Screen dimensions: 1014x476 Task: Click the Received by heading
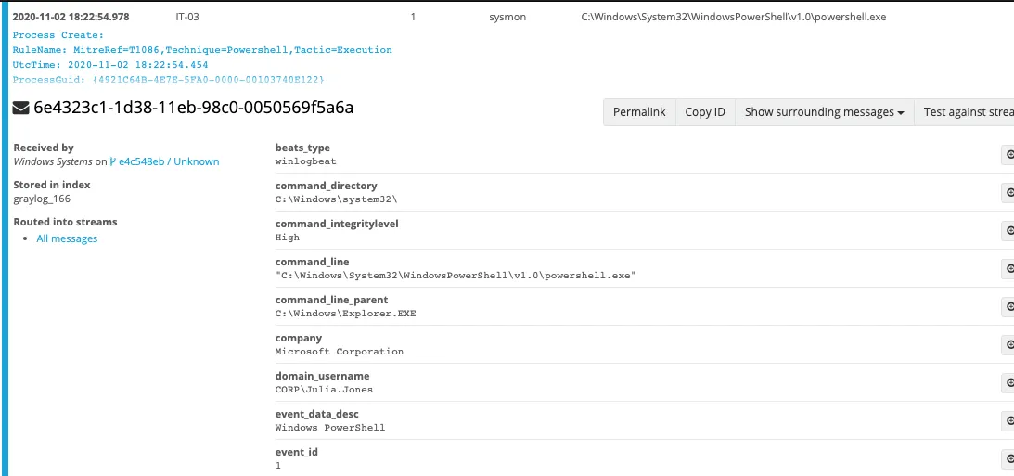(44, 148)
